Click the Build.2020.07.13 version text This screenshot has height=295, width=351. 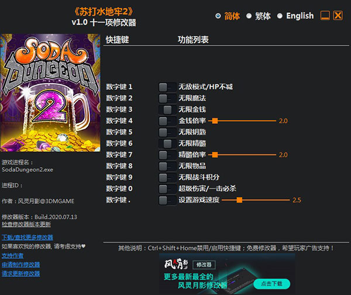(x=56, y=217)
